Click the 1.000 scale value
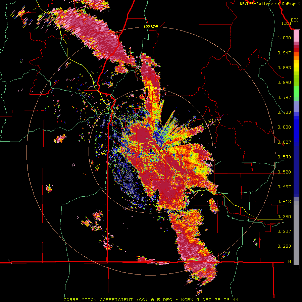This screenshot has height=302, width=302. coord(284,38)
